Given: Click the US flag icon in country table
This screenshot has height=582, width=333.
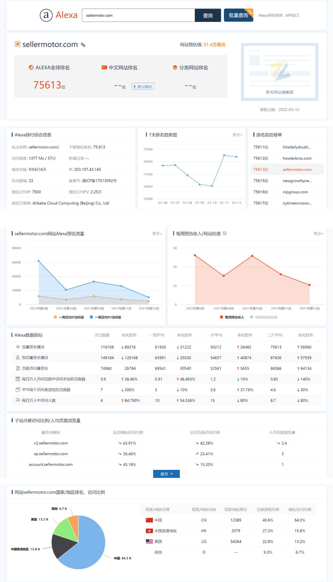Looking at the screenshot, I should (x=149, y=541).
